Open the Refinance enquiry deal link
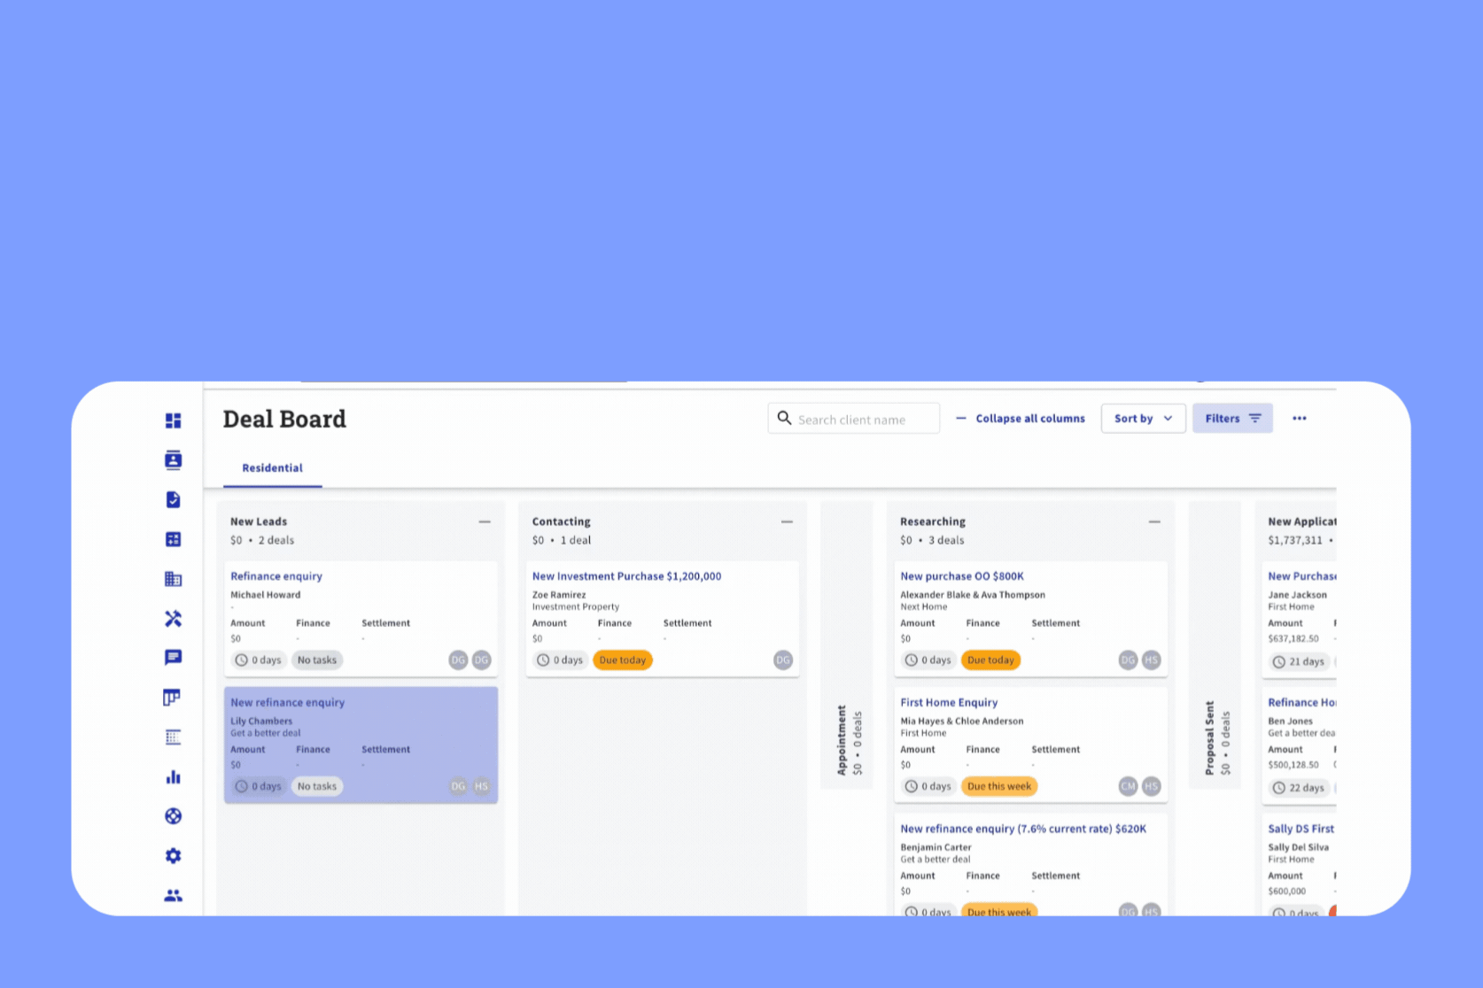Screen dimensions: 1483x988 point(276,576)
